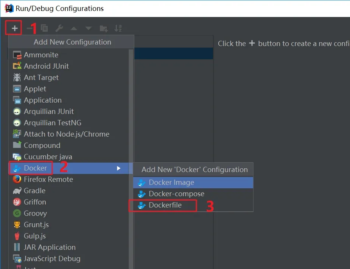Click the Cucumber java icon
Image resolution: width=350 pixels, height=269 pixels.
(17, 157)
